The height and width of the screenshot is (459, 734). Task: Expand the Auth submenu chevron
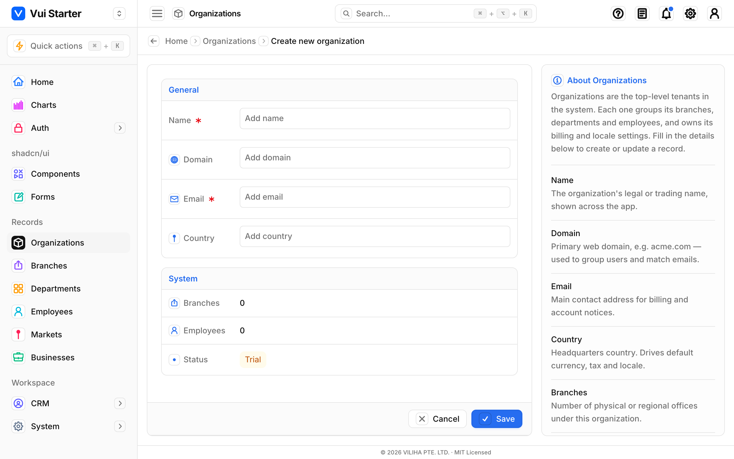click(x=120, y=128)
